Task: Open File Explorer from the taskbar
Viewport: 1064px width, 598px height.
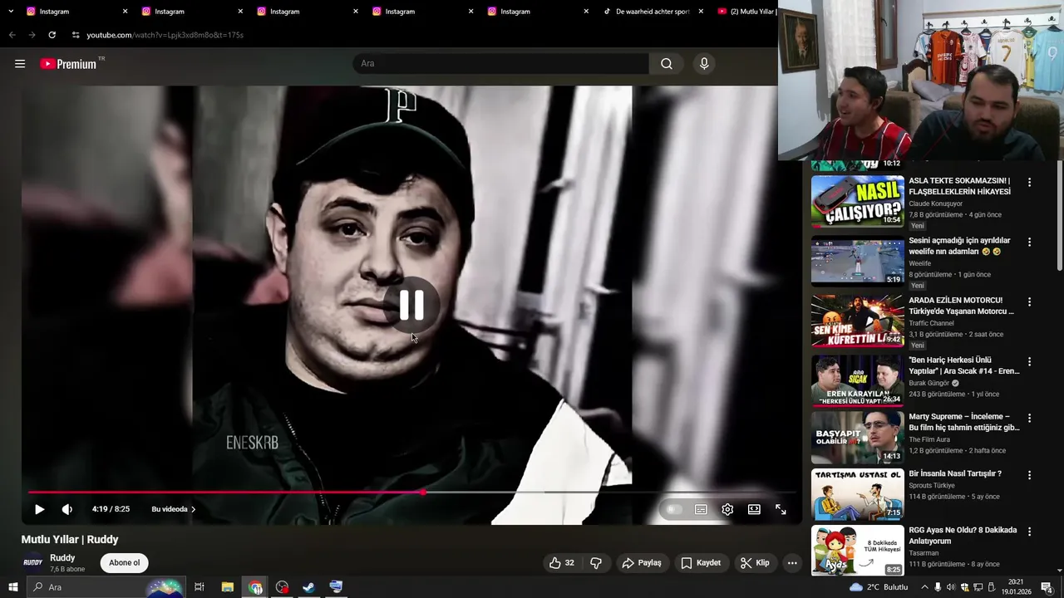Action: 228,587
